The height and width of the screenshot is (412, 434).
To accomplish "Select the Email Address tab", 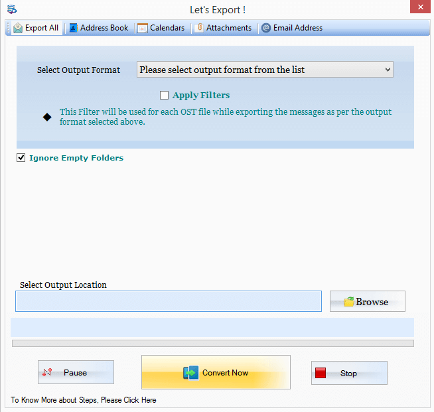I will [x=292, y=28].
